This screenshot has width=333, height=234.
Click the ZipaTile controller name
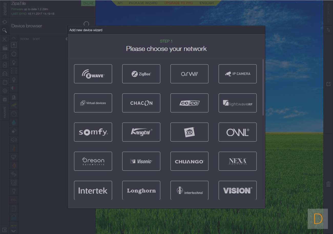[x=19, y=4]
